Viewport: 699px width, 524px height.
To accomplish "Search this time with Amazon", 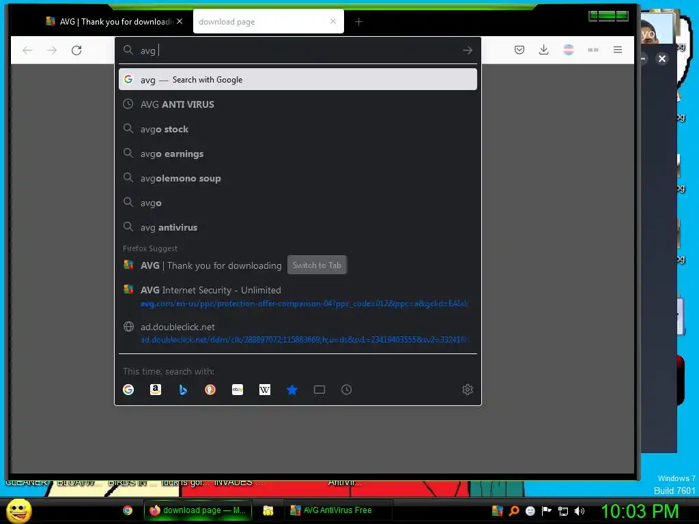I will click(156, 390).
